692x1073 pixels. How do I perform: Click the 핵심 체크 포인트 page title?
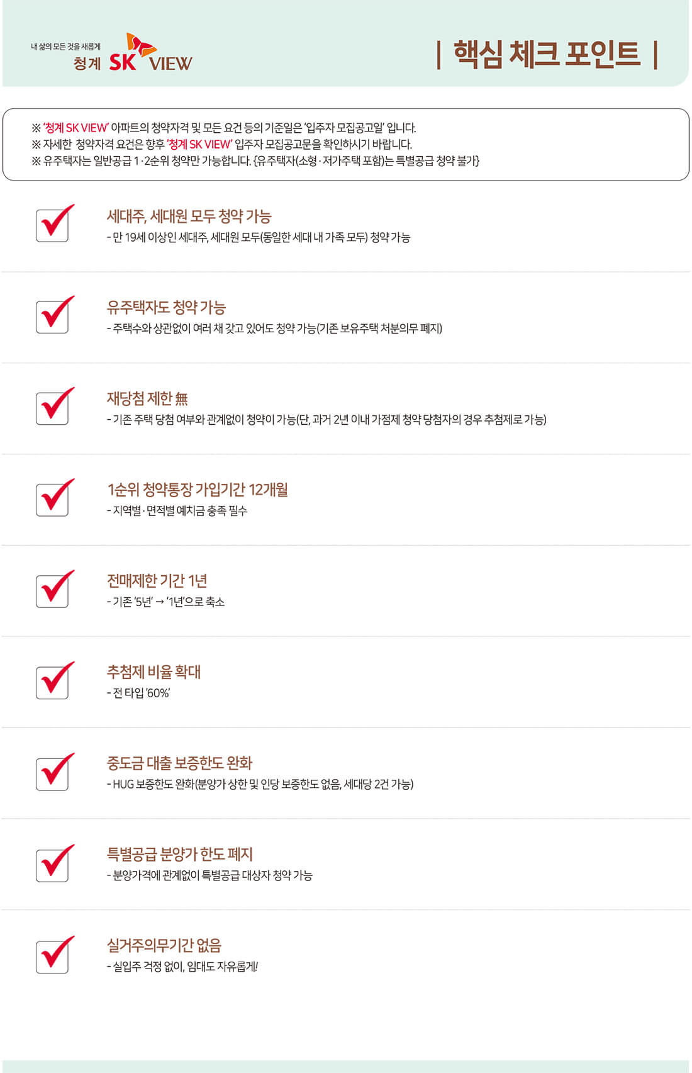pos(547,54)
